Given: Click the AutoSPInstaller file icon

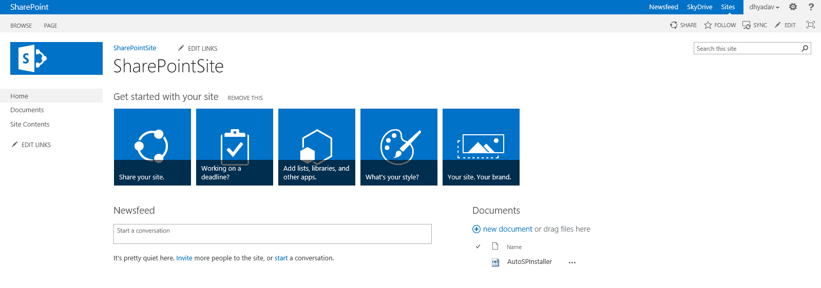Looking at the screenshot, I should (x=495, y=262).
